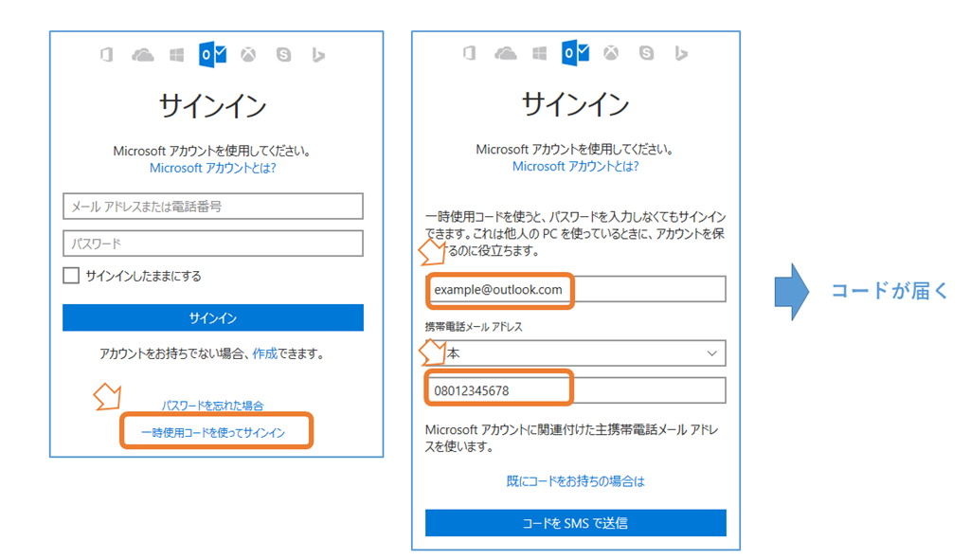Image resolution: width=970 pixels, height=560 pixels.
Task: Focus the パスワード input field
Action: pyautogui.click(x=213, y=244)
